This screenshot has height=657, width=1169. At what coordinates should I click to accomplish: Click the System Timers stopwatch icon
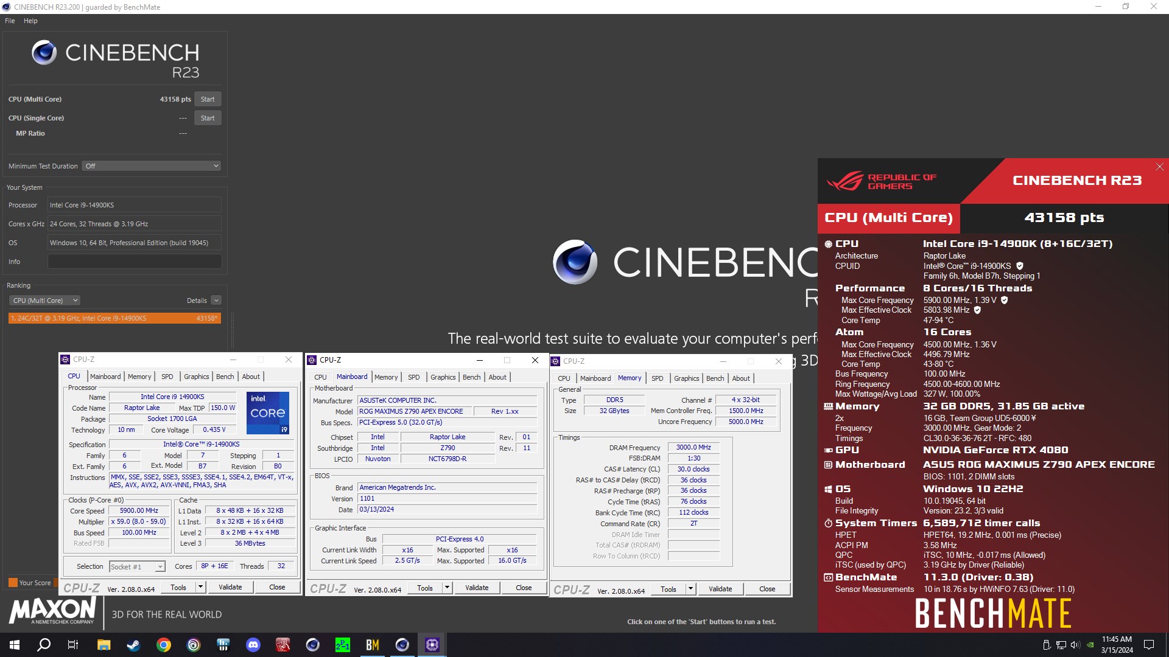pos(828,523)
